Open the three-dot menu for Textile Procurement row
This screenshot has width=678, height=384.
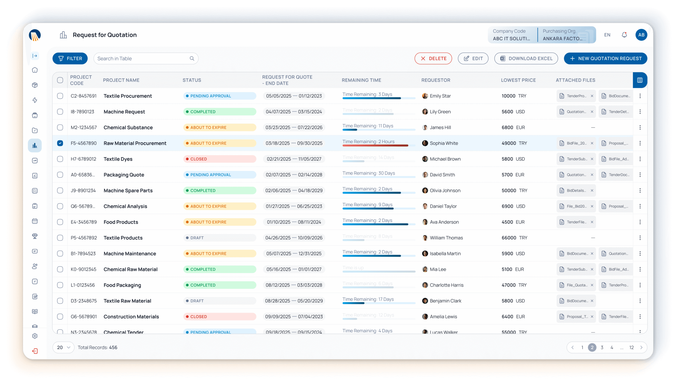click(640, 96)
